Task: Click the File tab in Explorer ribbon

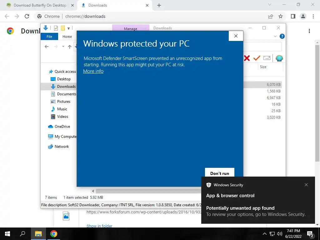Action: tap(49, 37)
